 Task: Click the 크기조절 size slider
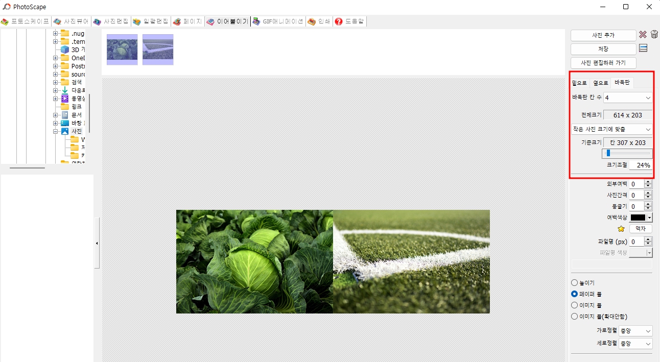point(628,153)
